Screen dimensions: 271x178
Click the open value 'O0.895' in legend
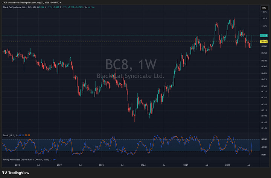point(40,8)
